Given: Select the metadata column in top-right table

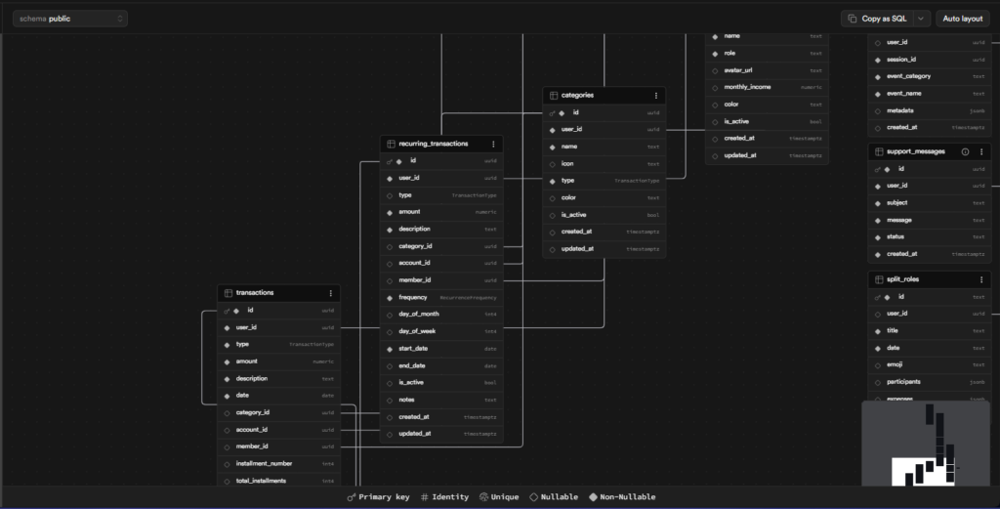Looking at the screenshot, I should tap(931, 110).
